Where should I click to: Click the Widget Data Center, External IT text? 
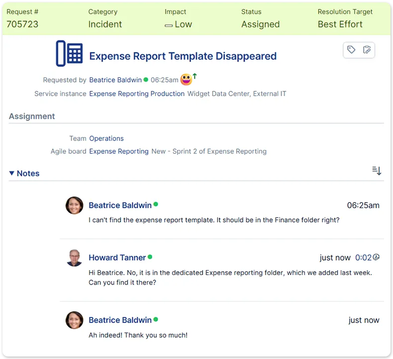click(x=237, y=93)
